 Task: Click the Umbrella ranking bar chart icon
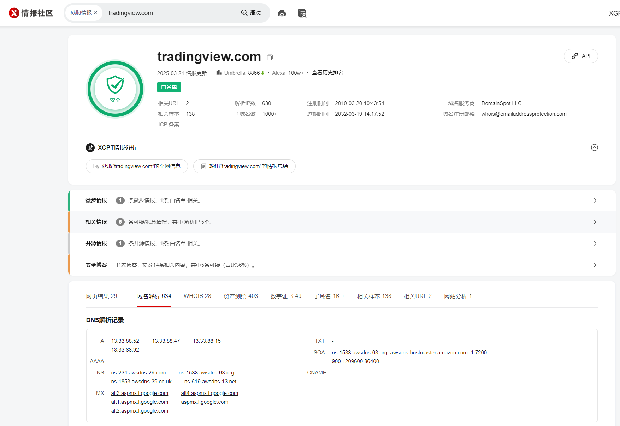coord(219,72)
